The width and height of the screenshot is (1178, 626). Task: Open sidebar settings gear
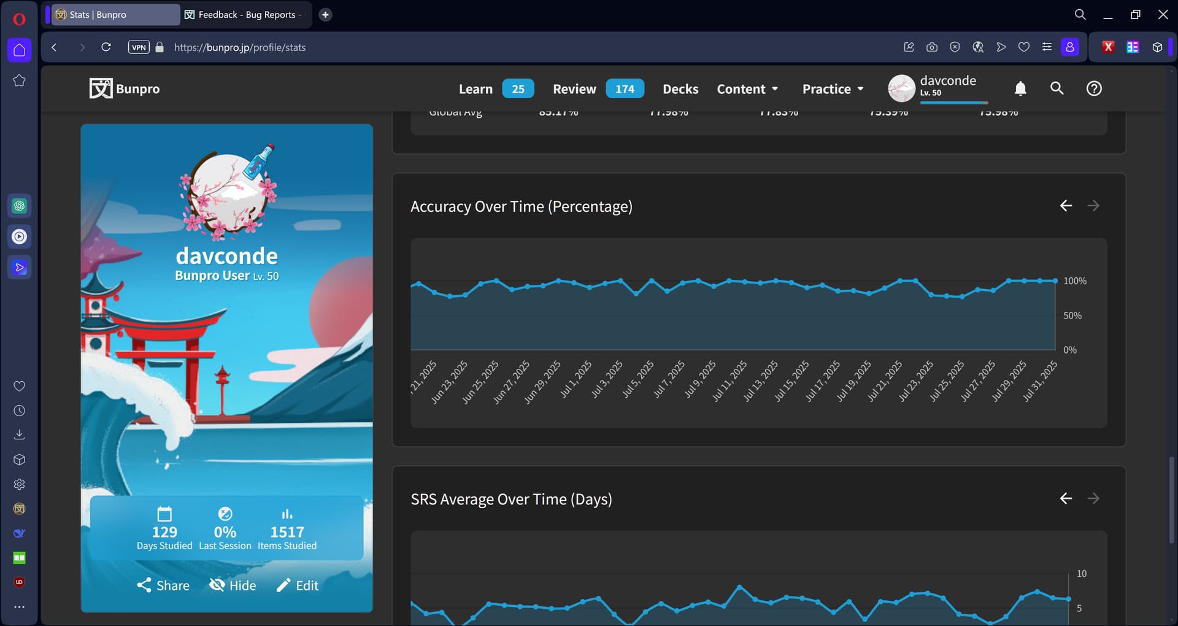coord(19,484)
